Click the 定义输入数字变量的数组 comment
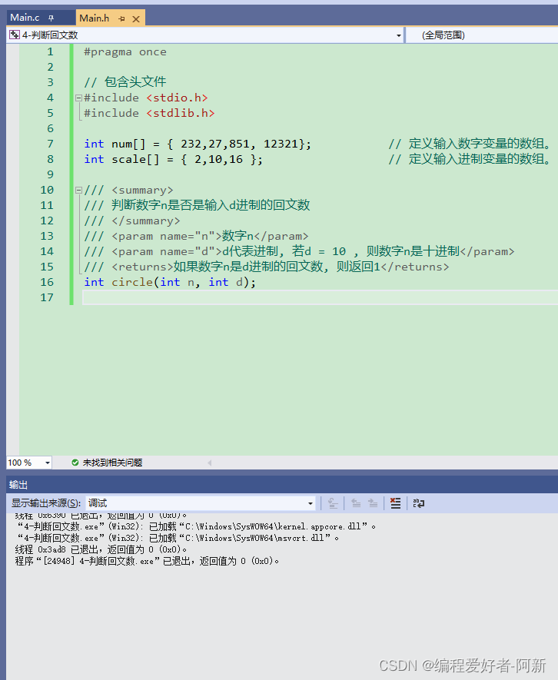Screen dimensions: 558x680 (x=470, y=144)
